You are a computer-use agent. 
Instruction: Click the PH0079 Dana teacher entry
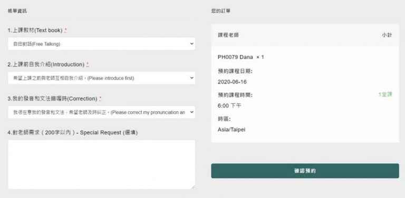click(x=240, y=57)
